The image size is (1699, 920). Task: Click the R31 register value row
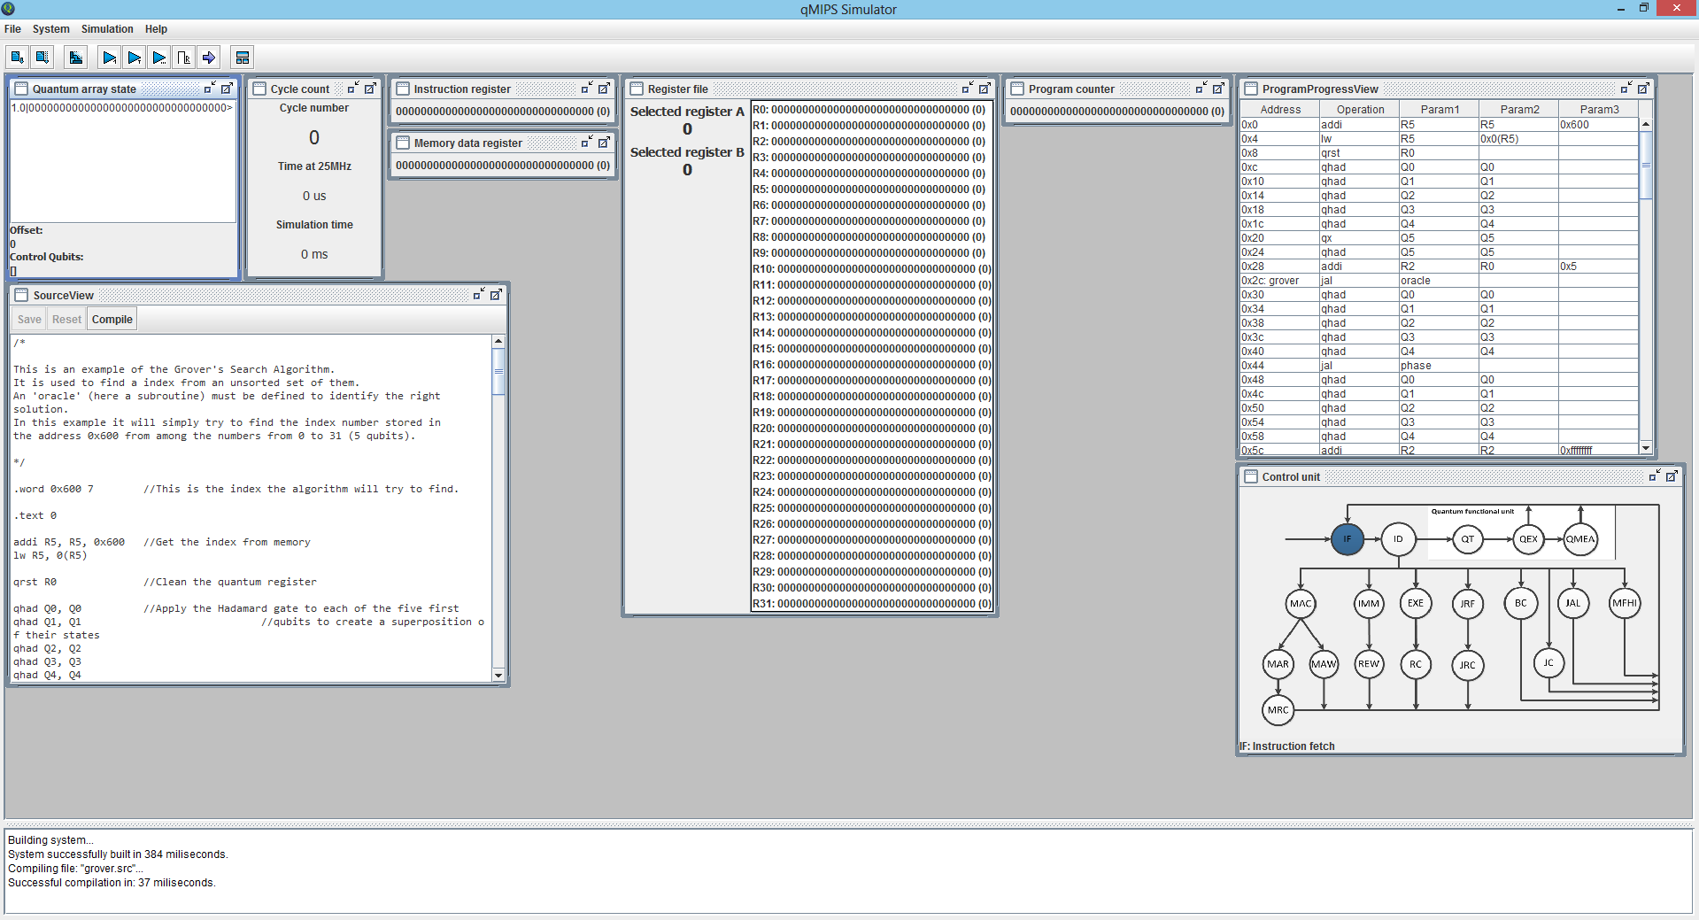[872, 604]
